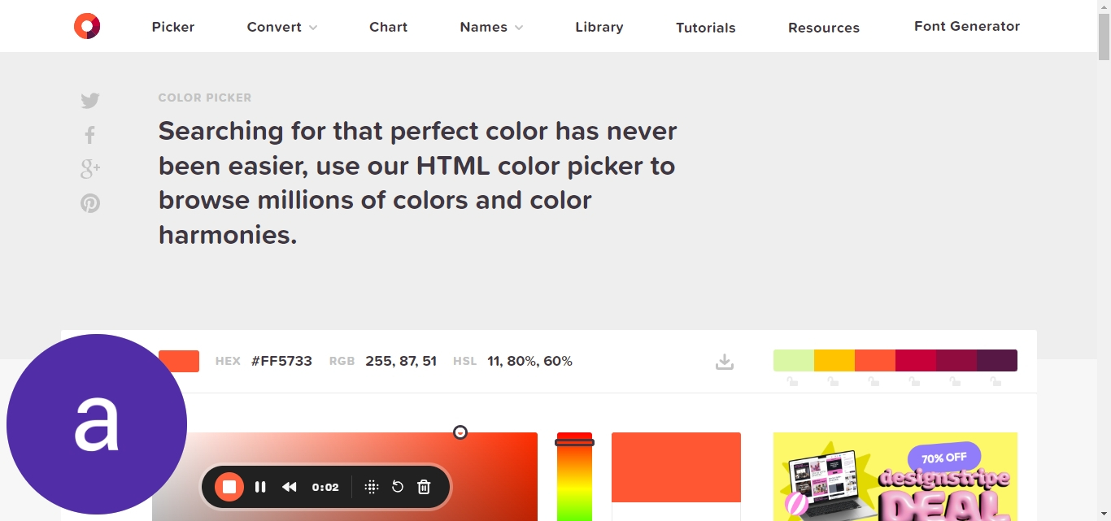
Task: Expand the Names dropdown menu
Action: tap(491, 27)
